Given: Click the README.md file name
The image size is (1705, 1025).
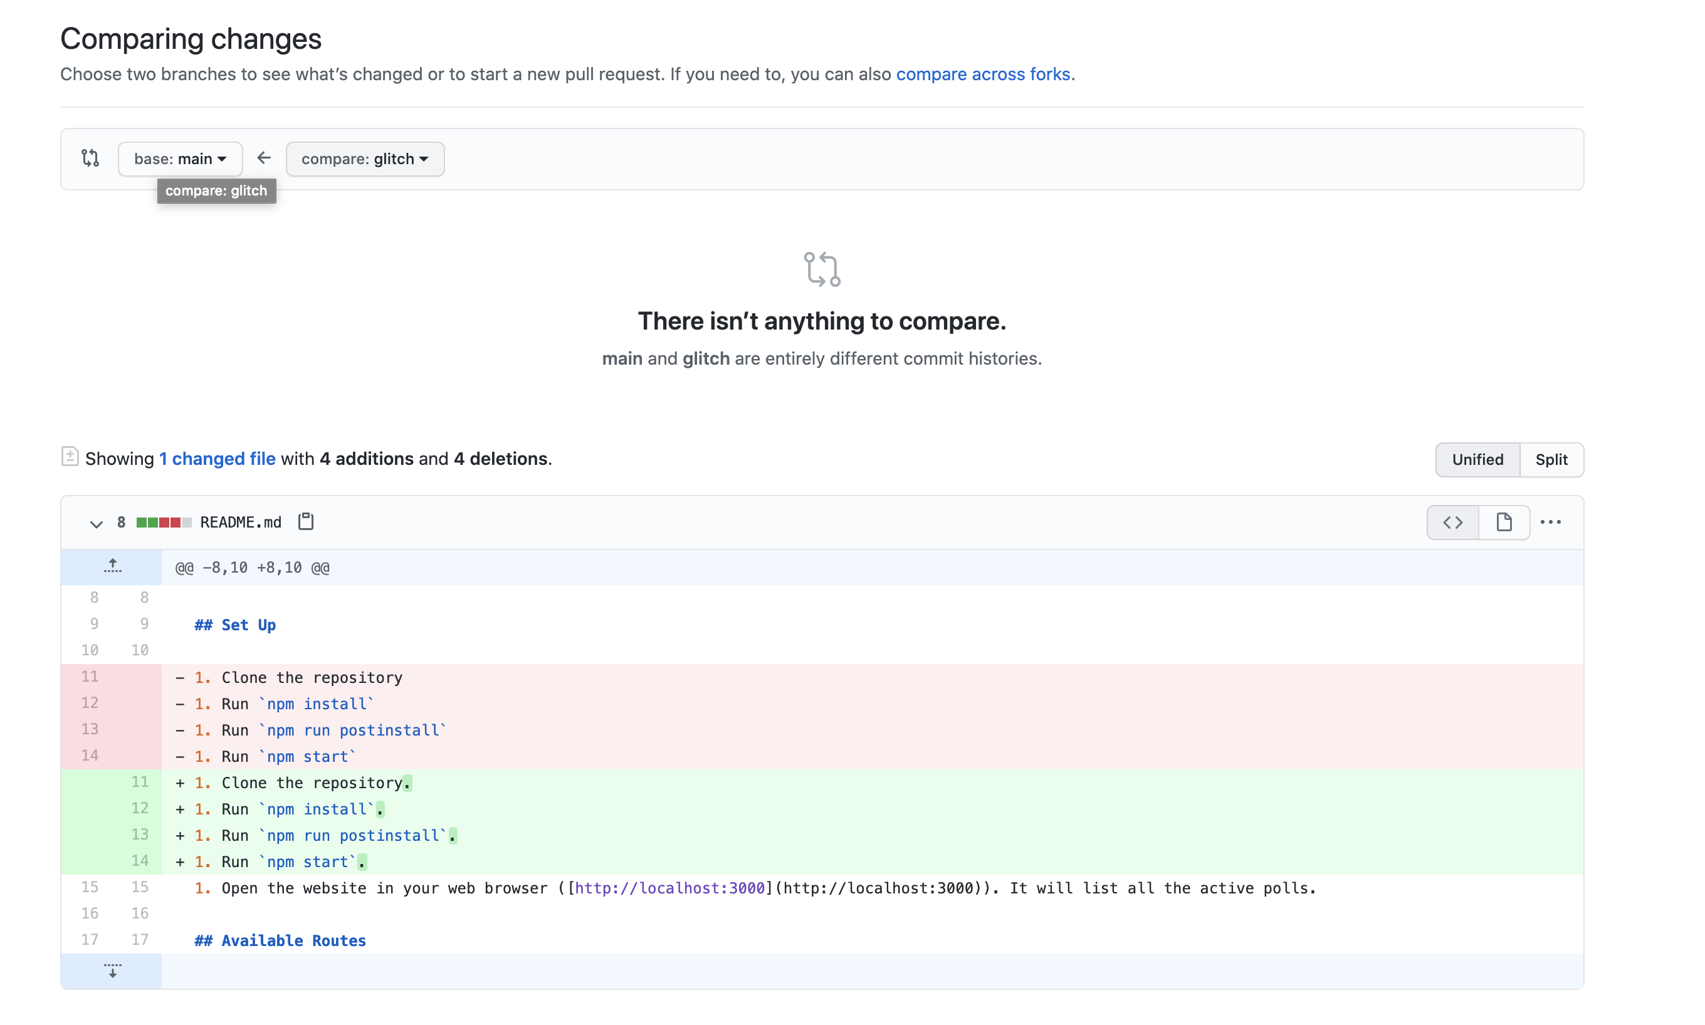Looking at the screenshot, I should (x=241, y=522).
